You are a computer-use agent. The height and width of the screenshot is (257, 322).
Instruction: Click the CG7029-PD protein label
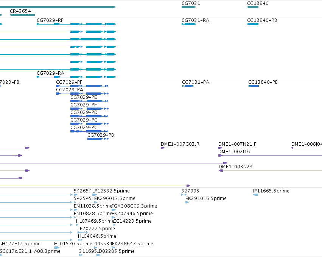click(84, 112)
